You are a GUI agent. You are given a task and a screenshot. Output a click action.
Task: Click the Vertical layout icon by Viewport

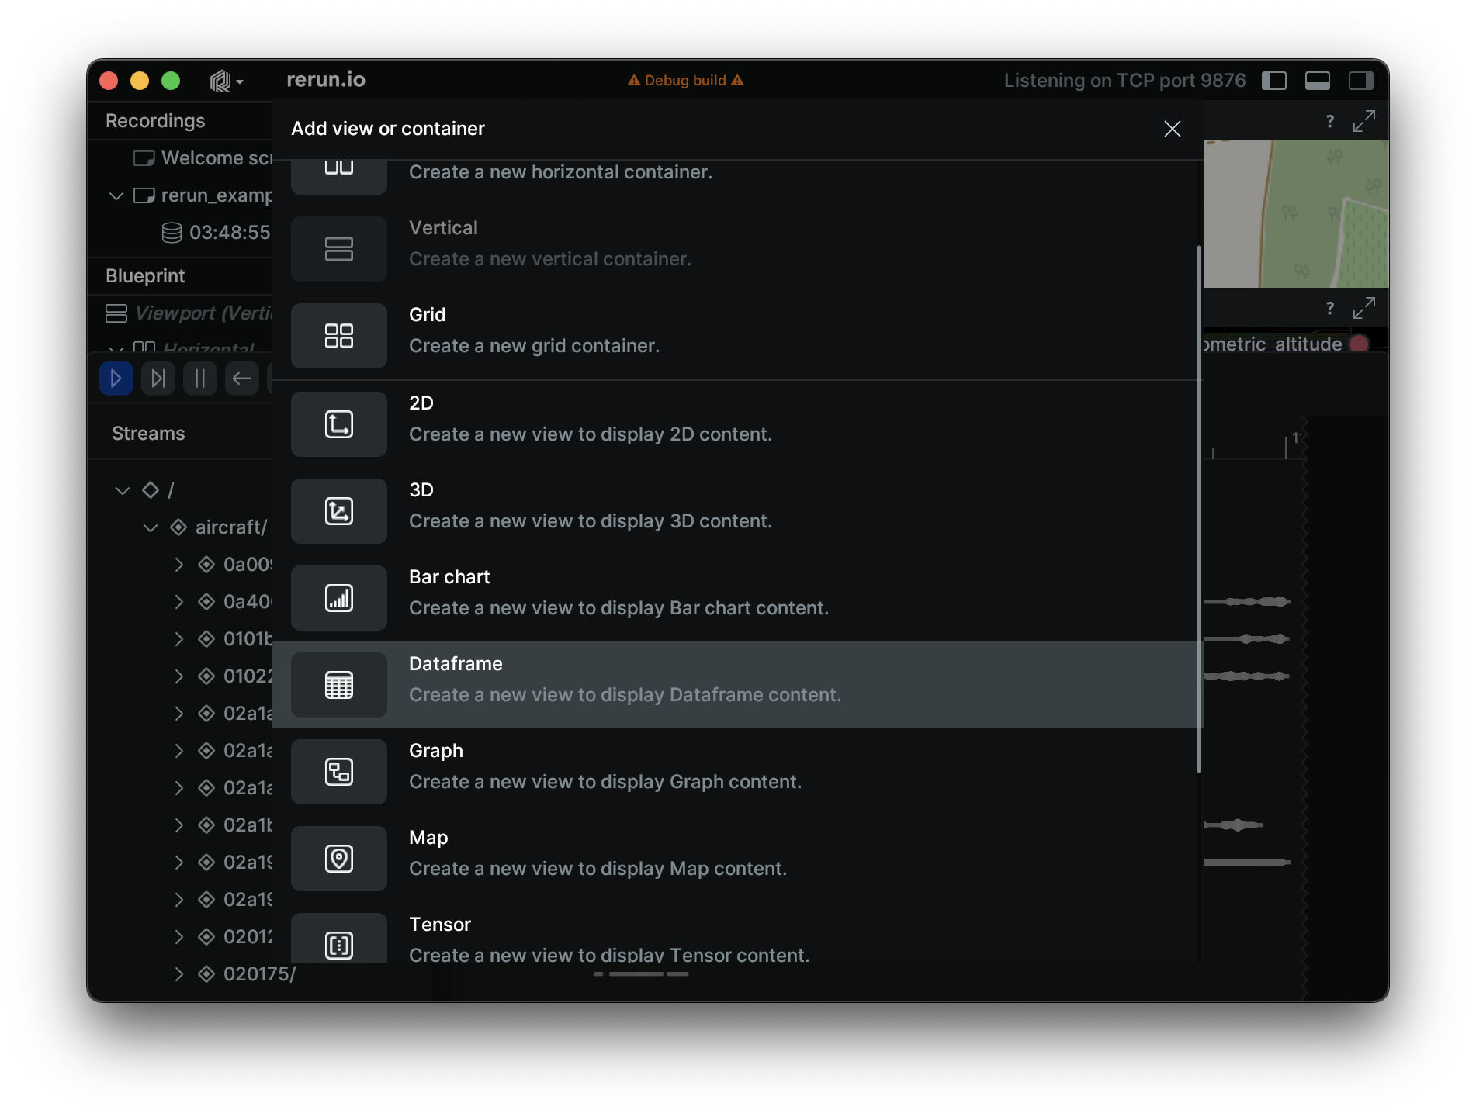pyautogui.click(x=116, y=313)
